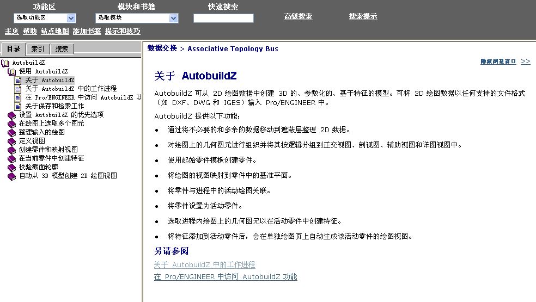536x302 pixels.
Task: Select 使用 AutobuildZ tree node
Action: point(43,71)
